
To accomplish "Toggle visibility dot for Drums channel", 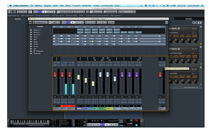I will 31,37.
